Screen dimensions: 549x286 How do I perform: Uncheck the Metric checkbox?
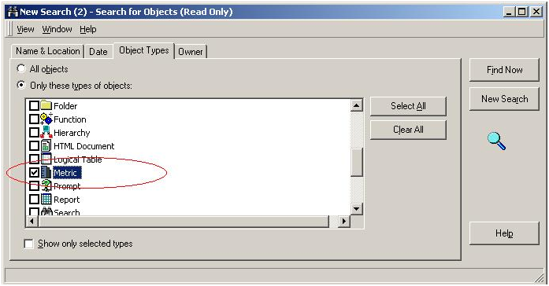point(34,172)
